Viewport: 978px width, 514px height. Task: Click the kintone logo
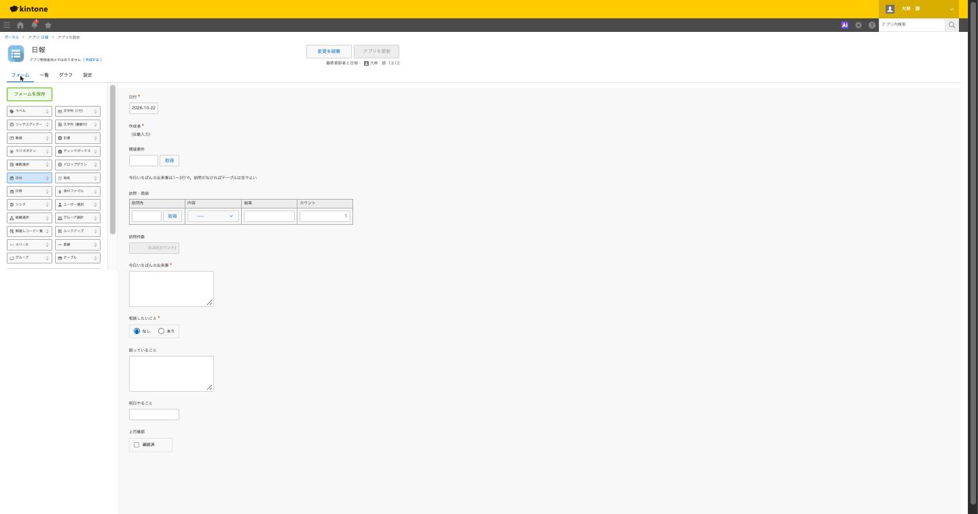pos(29,9)
